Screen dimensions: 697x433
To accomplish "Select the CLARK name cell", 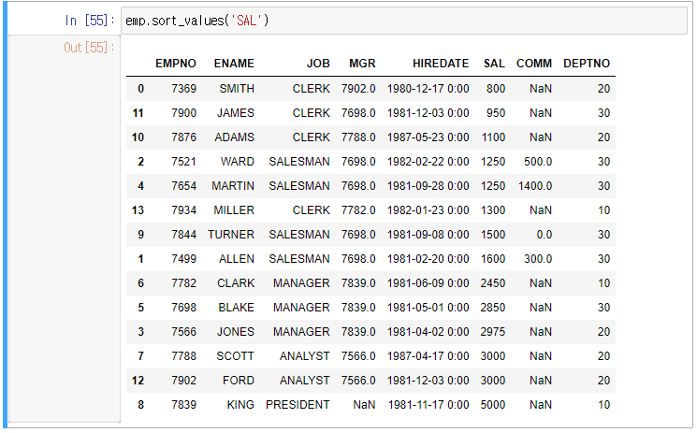I will coord(236,283).
